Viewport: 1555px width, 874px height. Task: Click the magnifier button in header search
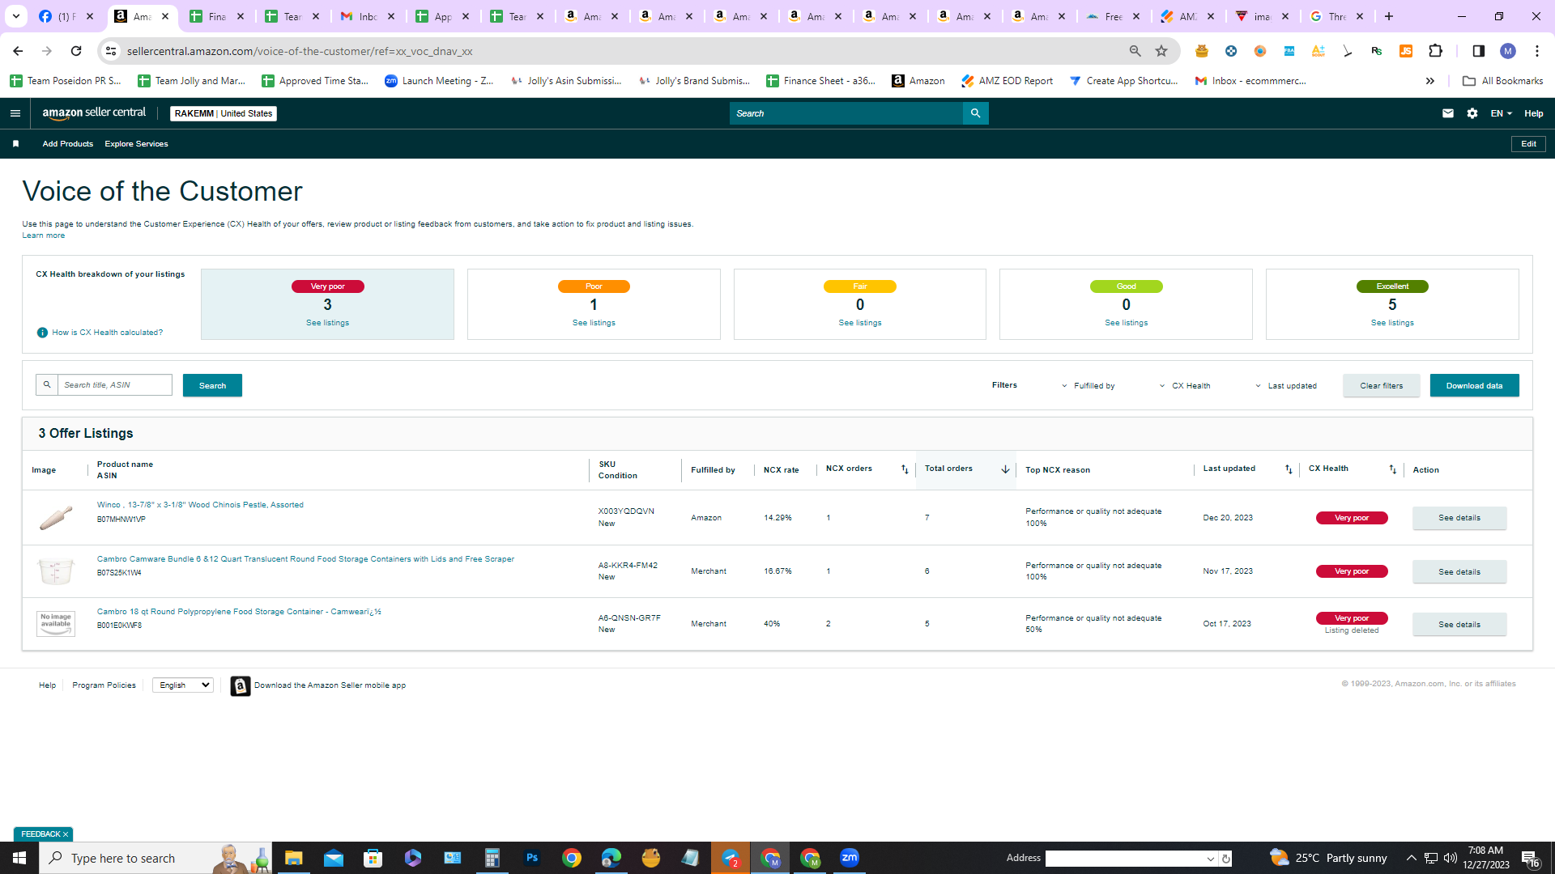click(x=975, y=113)
